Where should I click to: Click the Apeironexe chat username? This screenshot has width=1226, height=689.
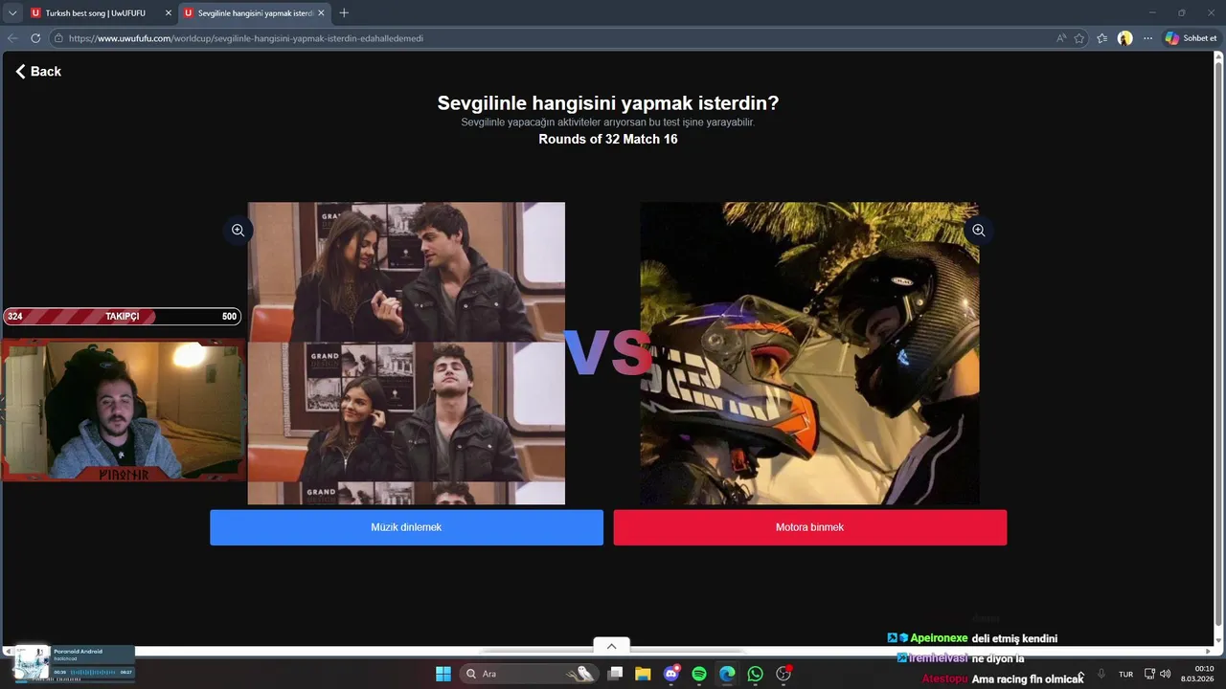point(939,638)
